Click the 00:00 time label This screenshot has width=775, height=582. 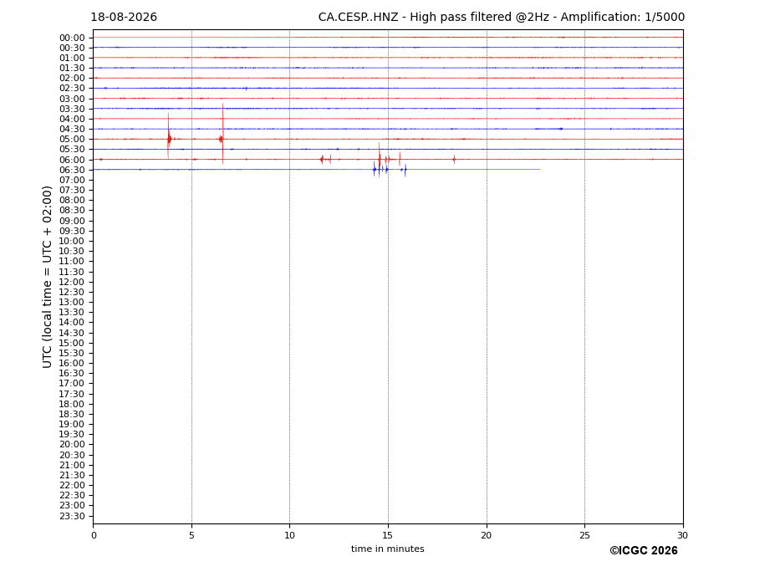tap(72, 38)
